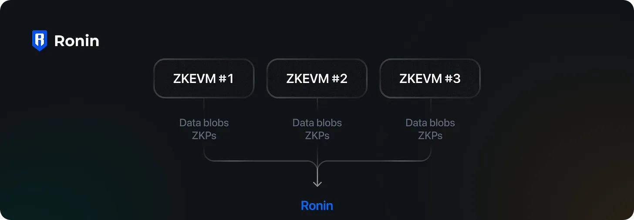634x220 pixels.
Task: Select the ZKEVM #1 box
Action: pos(204,78)
